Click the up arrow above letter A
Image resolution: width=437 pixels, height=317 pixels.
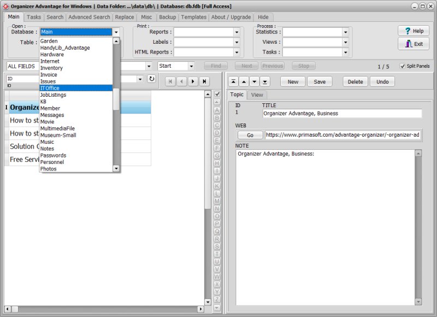(x=217, y=102)
